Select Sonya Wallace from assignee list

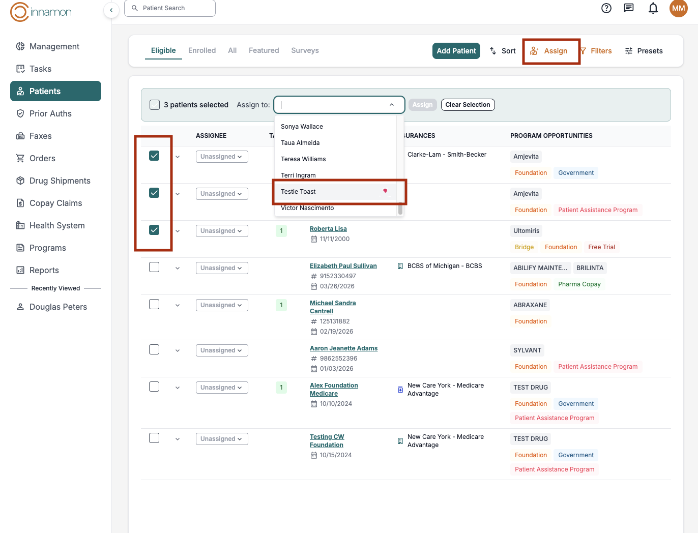click(x=336, y=127)
